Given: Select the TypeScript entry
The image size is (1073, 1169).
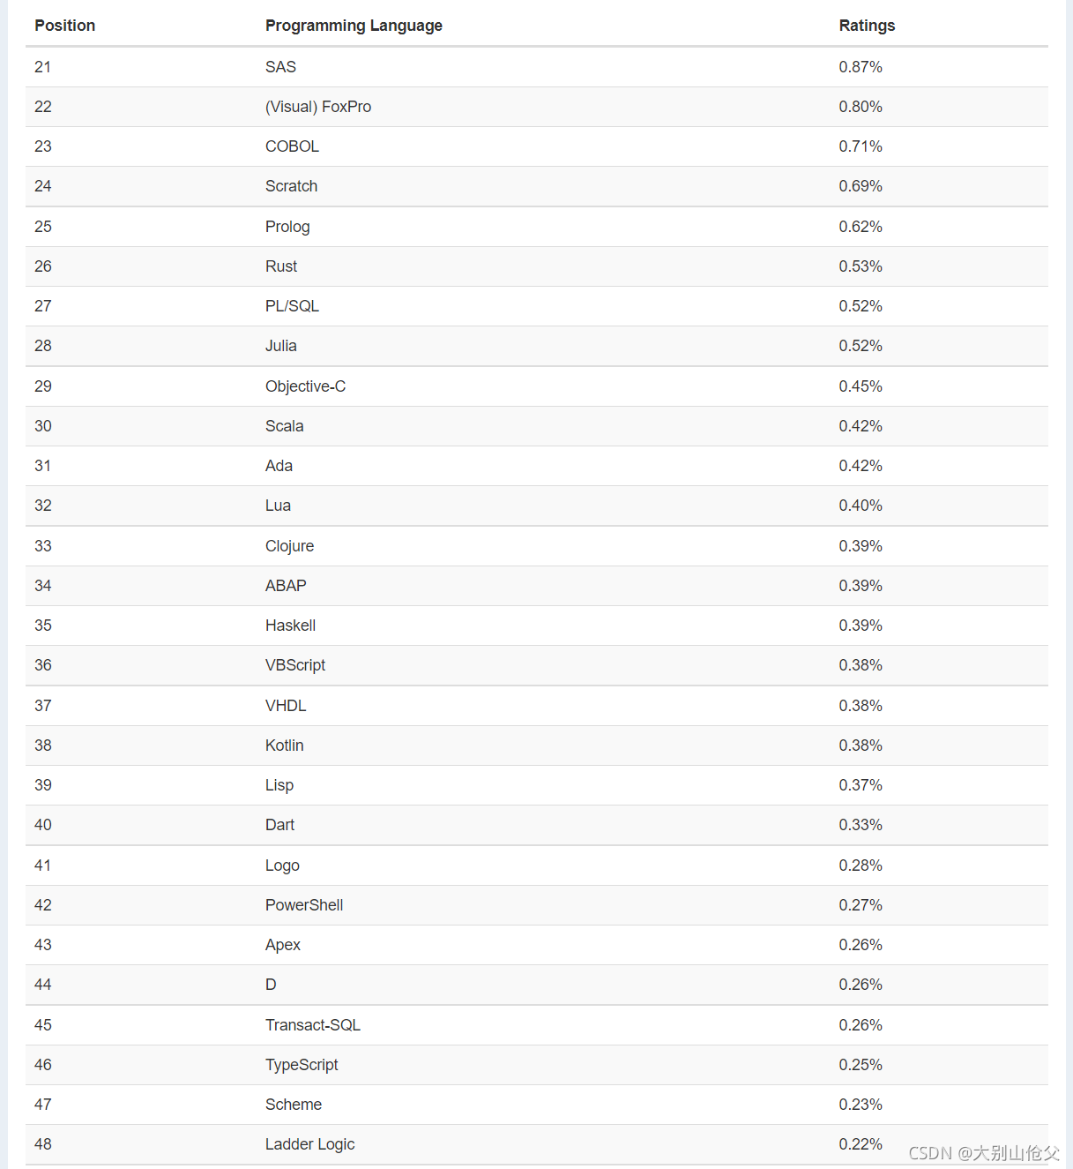Looking at the screenshot, I should 302,1065.
